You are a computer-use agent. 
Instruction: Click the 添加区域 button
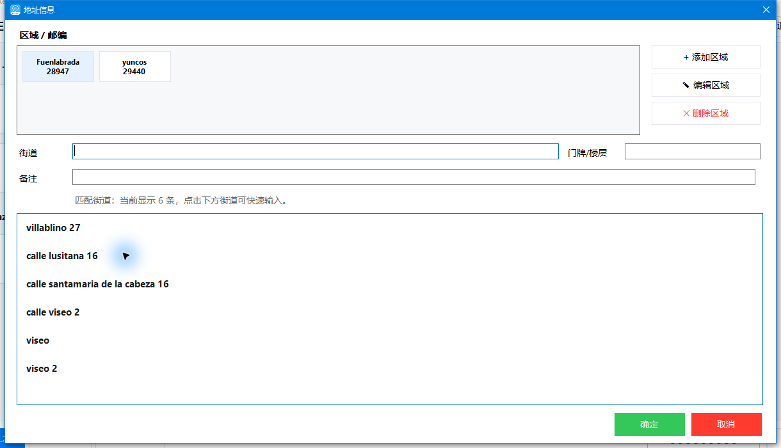pyautogui.click(x=706, y=57)
